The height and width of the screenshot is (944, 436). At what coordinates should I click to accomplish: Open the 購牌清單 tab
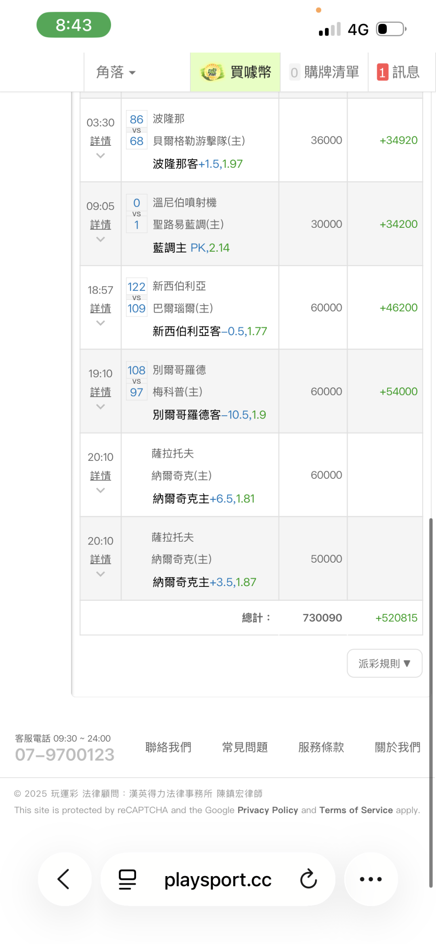tap(331, 72)
